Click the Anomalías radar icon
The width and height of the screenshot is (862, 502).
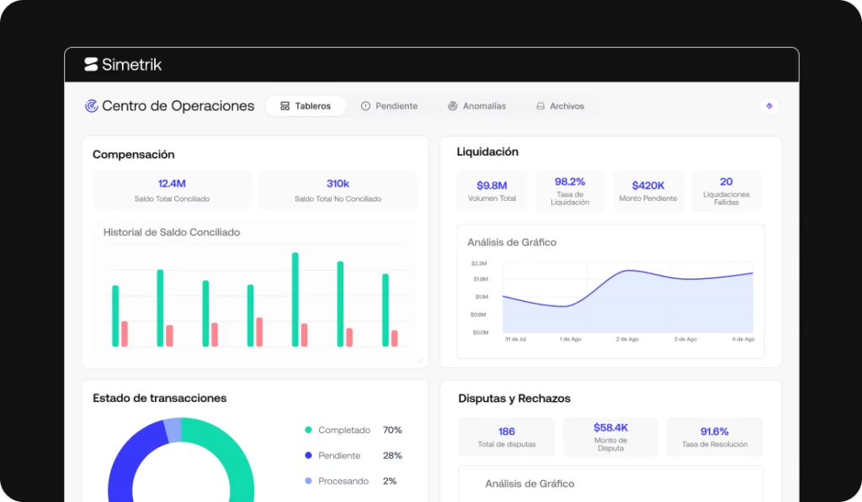tap(452, 106)
